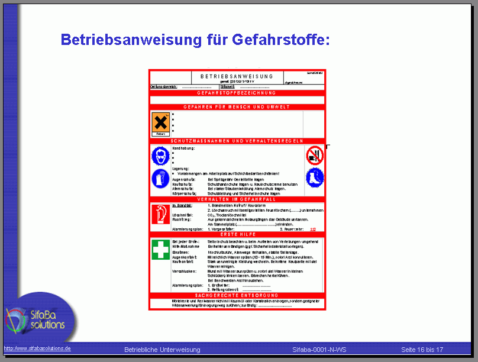Click the Verhalten im Gefahrfall header
Image resolution: width=478 pixels, height=362 pixels.
pos(237,199)
